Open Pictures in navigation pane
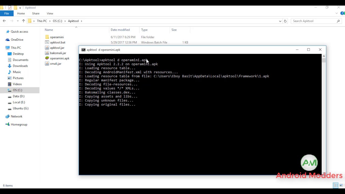 pos(18,78)
